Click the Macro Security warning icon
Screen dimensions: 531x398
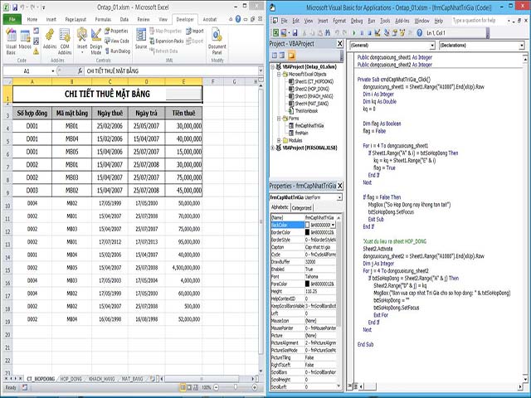pyautogui.click(x=36, y=51)
